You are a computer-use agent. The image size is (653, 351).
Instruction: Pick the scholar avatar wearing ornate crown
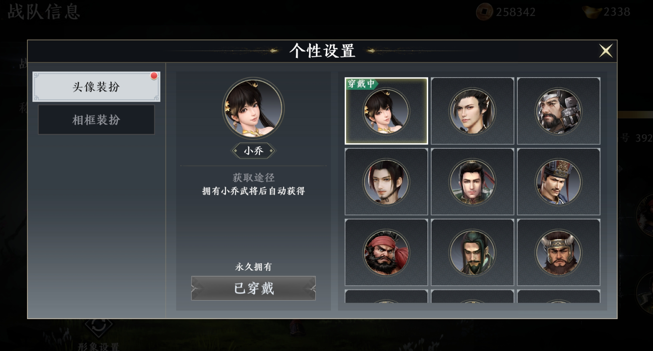pos(558,182)
